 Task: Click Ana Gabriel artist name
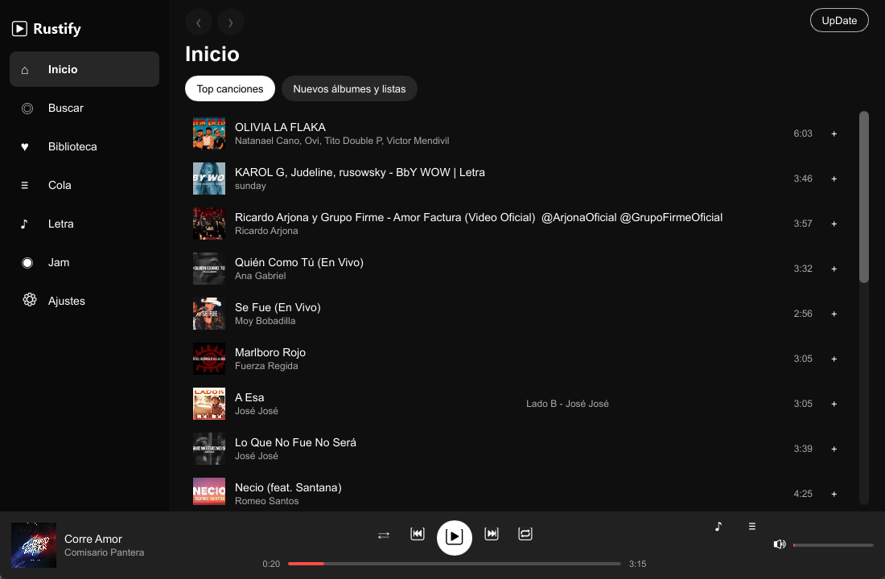pos(260,276)
